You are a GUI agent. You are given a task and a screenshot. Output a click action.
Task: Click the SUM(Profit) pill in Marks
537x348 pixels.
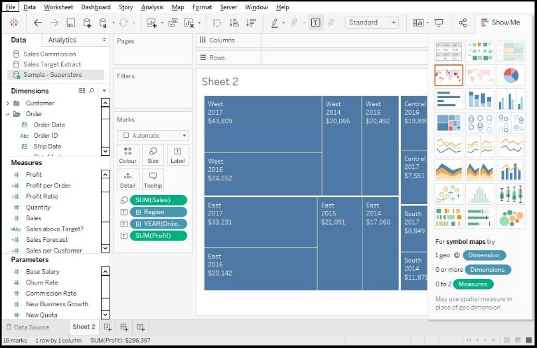tap(159, 235)
